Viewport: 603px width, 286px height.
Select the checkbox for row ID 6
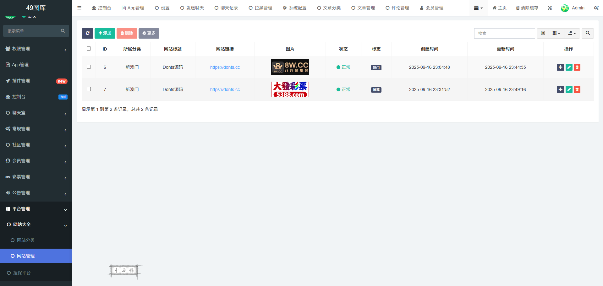(89, 67)
